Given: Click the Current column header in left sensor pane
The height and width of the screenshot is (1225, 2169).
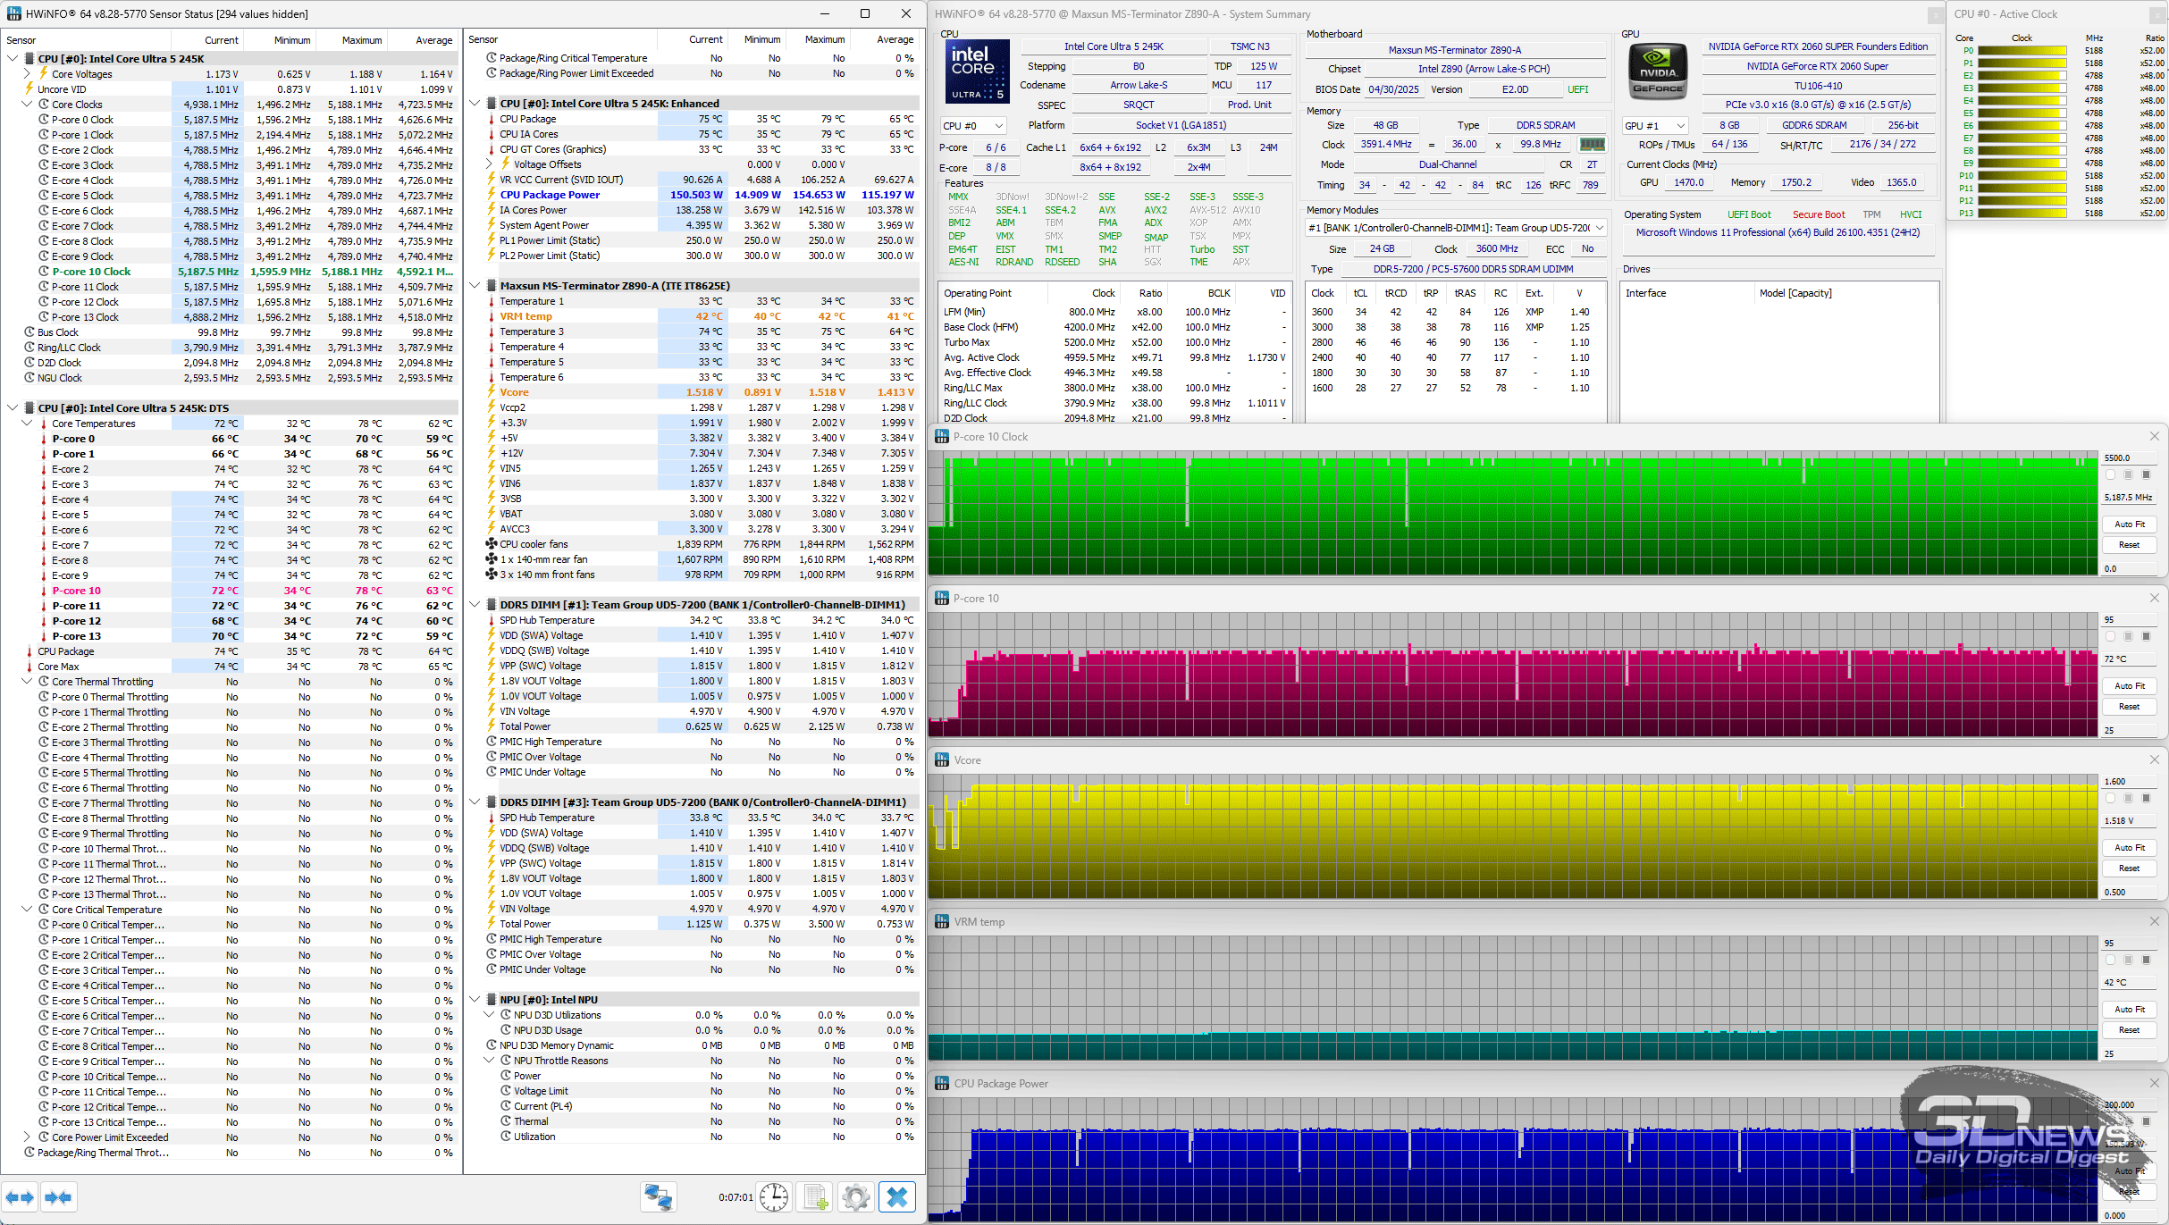Looking at the screenshot, I should point(206,40).
